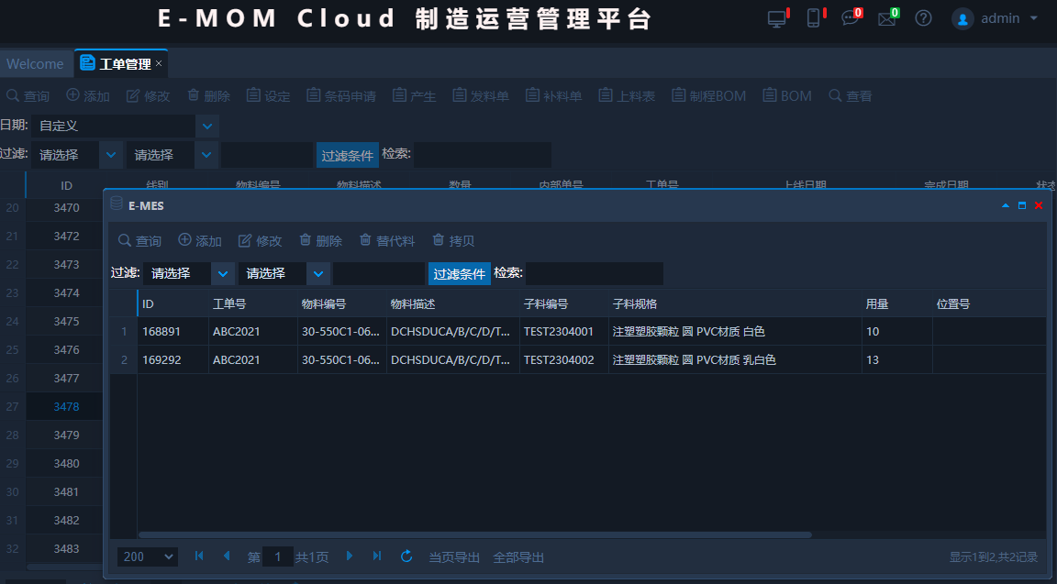The height and width of the screenshot is (584, 1057).
Task: Open the page size 200 dropdown
Action: pos(148,556)
